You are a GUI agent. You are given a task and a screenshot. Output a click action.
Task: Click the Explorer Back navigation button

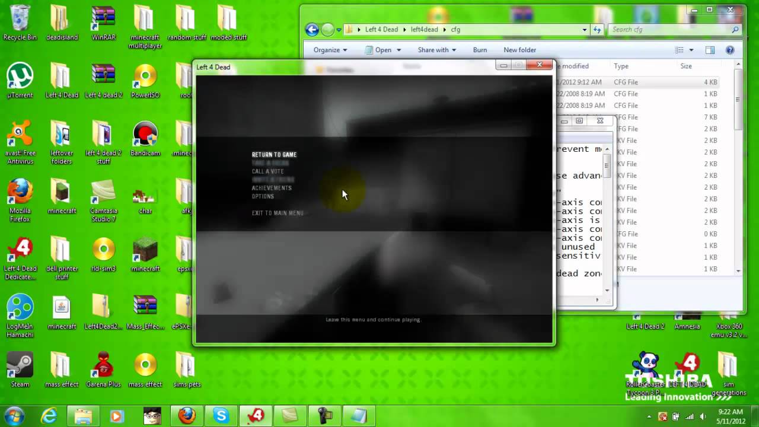pyautogui.click(x=312, y=29)
